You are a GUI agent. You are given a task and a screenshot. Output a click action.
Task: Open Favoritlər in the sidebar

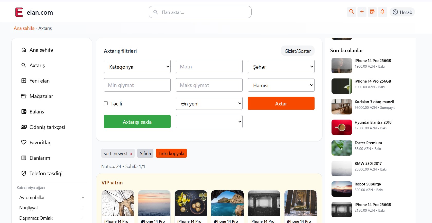[x=40, y=142]
